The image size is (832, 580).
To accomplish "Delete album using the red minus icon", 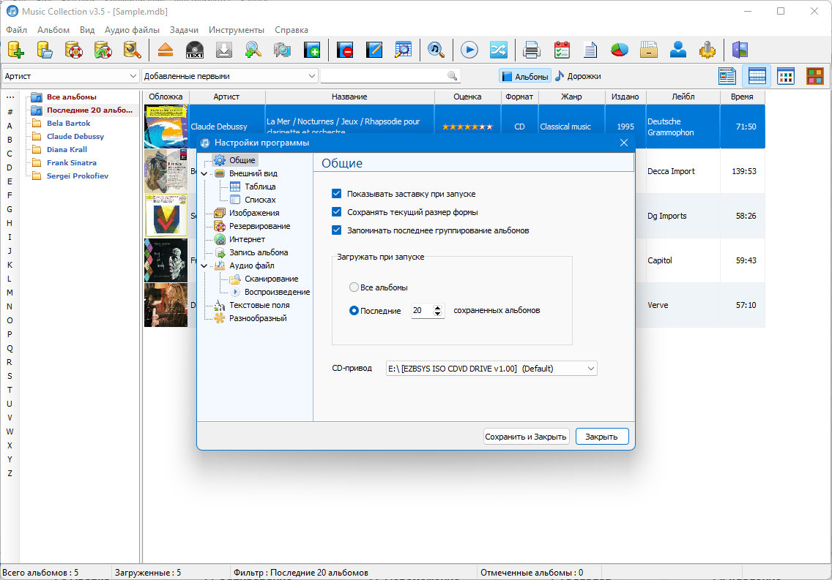I will click(345, 50).
